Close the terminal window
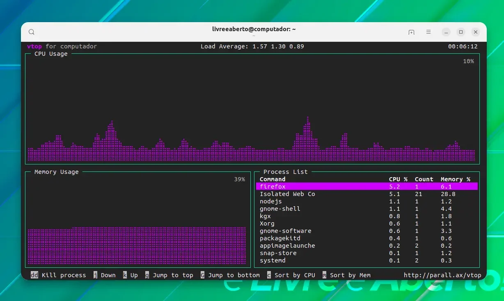Screen dimensions: 504x301 pos(476,32)
